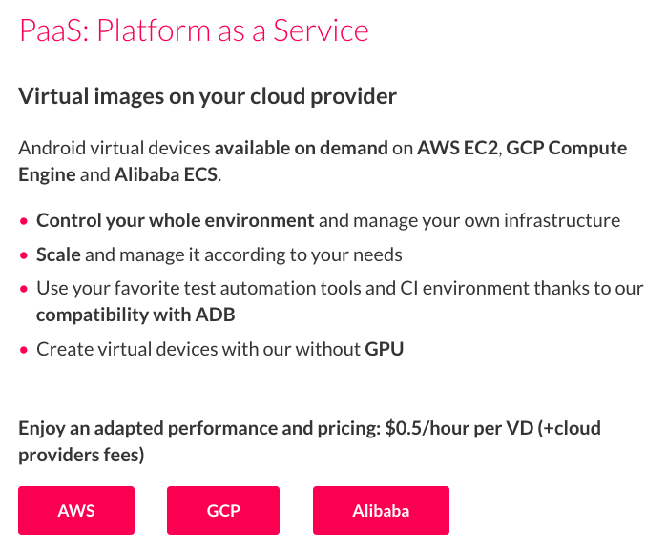Click bullet dot before 'Control your whole environment'

(24, 221)
